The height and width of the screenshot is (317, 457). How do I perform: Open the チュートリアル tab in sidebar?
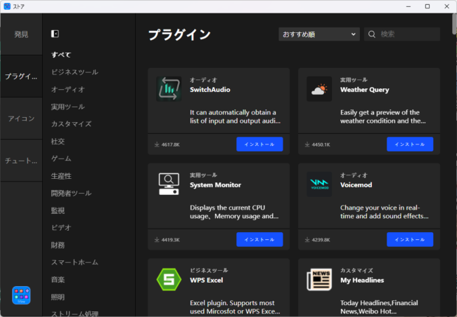21,161
